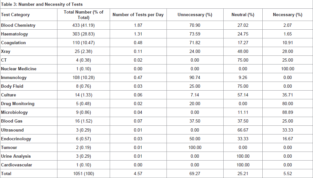The height and width of the screenshot is (178, 313).
Task: Select the Urine Analysis row label
Action: point(16,156)
